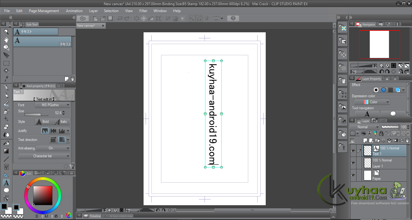Select the Hand move tool
This screenshot has width=412, height=220.
click(x=6, y=39)
